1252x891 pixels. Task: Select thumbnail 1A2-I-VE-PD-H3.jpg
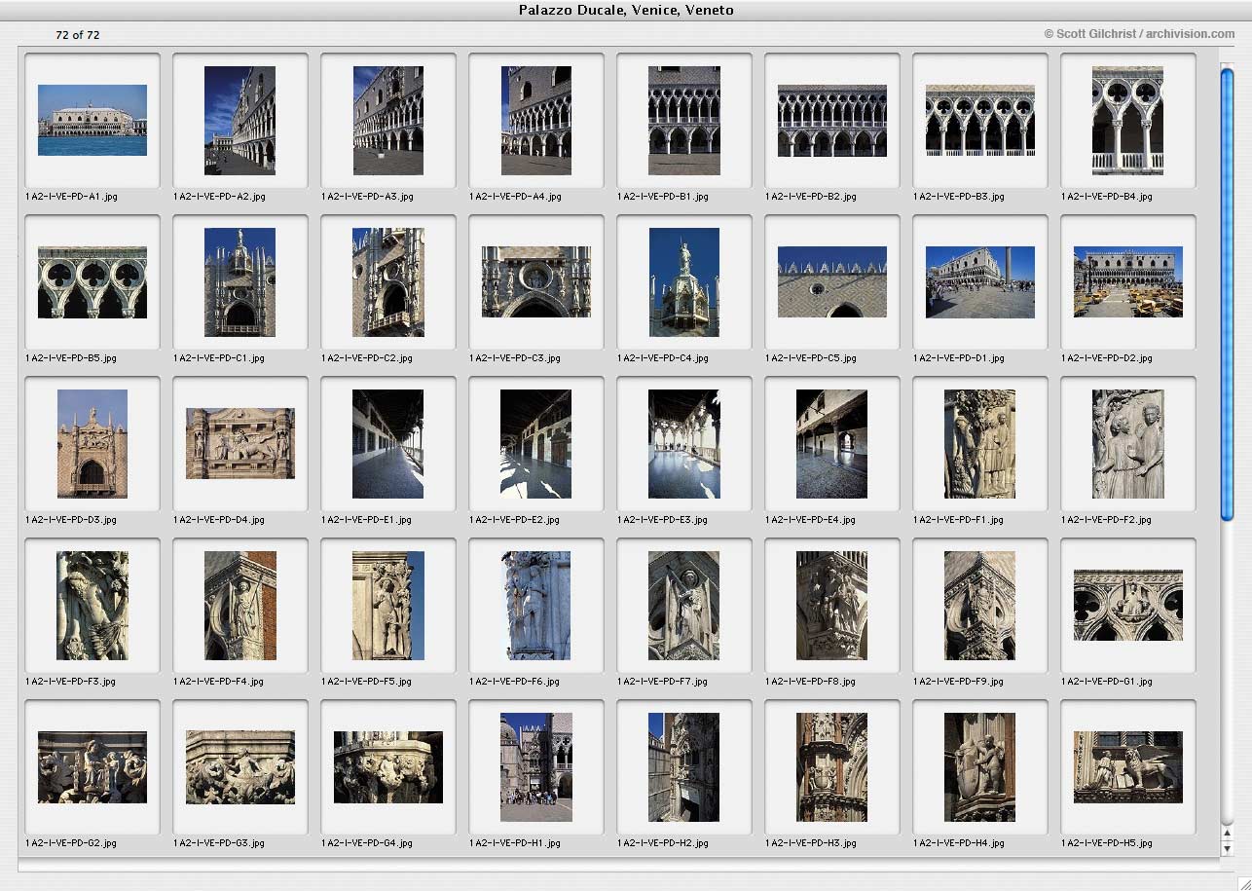pos(832,767)
